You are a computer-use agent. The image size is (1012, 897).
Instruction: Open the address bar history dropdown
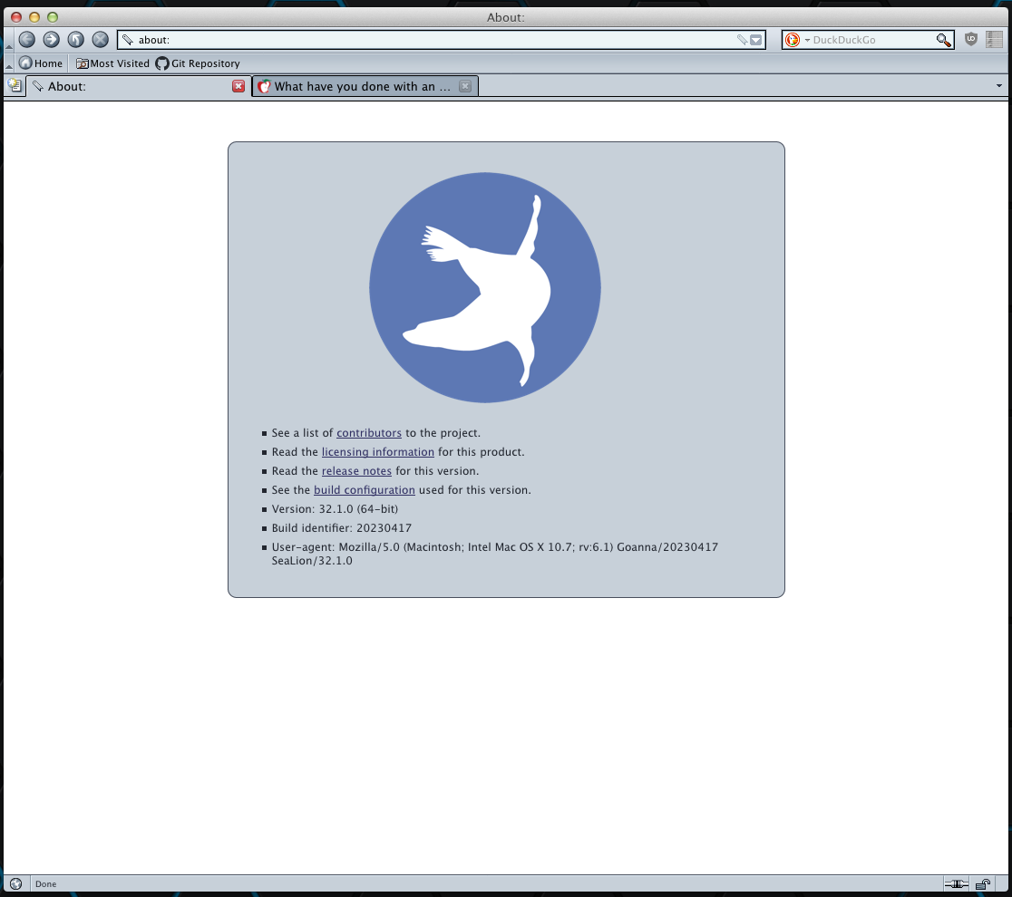[x=755, y=40]
